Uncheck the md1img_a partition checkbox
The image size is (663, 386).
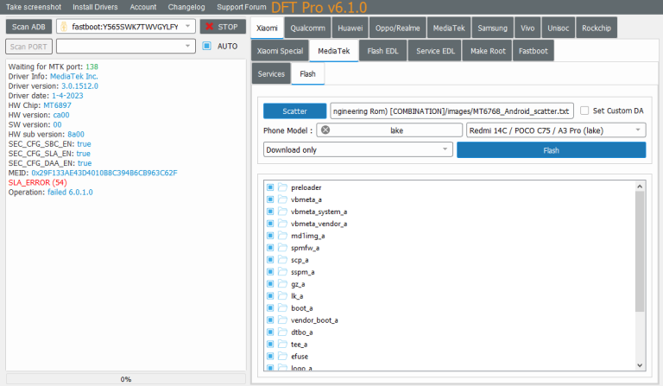pos(270,236)
